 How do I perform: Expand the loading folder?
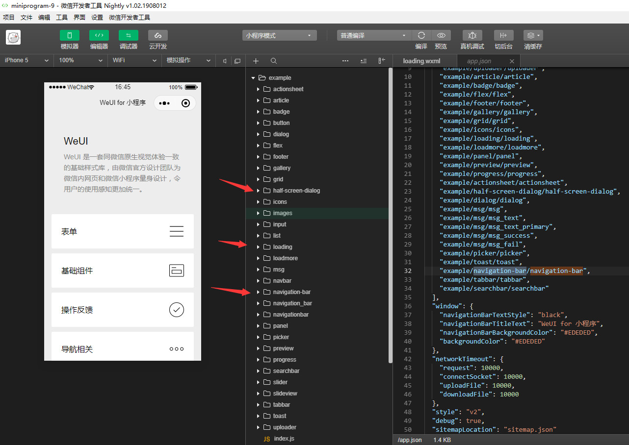pos(259,247)
